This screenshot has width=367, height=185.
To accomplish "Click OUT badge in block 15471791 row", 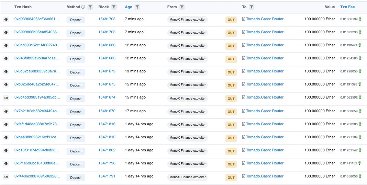I will pyautogui.click(x=231, y=177).
